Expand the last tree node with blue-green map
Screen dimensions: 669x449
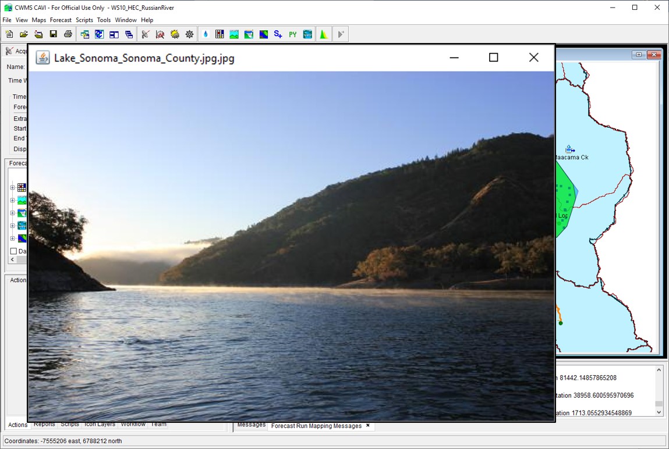click(x=12, y=238)
